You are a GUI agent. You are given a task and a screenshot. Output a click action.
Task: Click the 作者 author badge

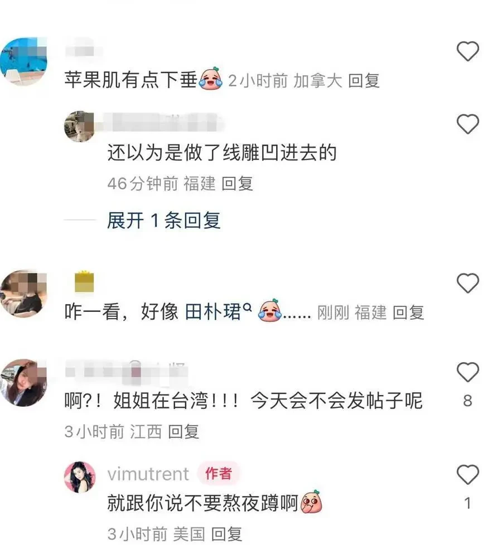pyautogui.click(x=219, y=474)
